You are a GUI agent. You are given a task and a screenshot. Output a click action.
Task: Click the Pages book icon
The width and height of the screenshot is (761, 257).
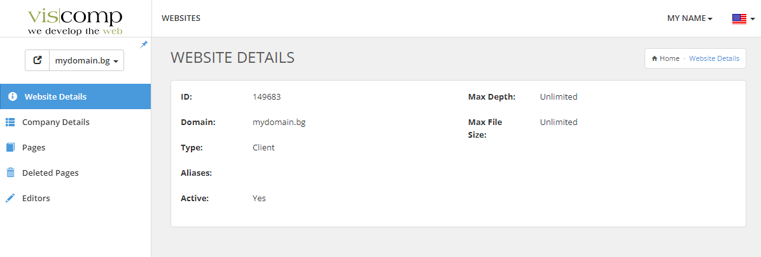point(10,147)
